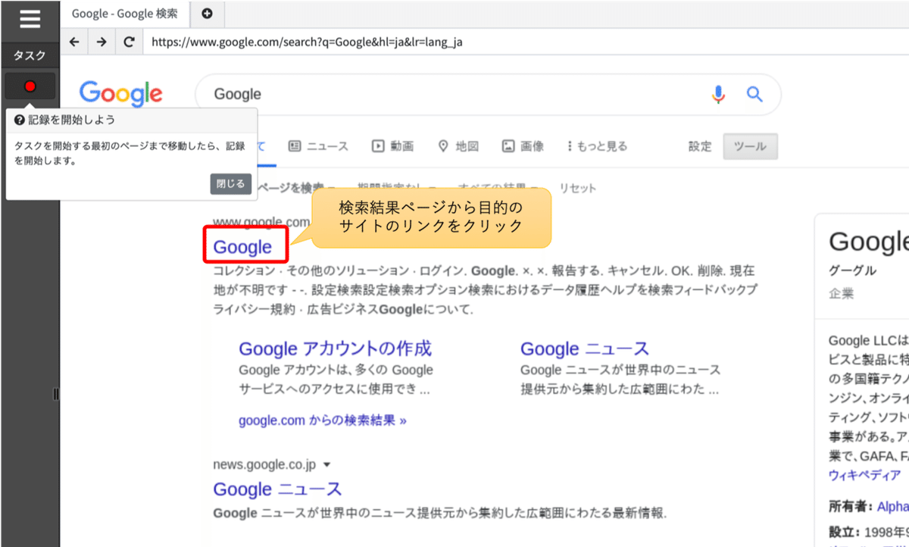Image resolution: width=909 pixels, height=547 pixels.
Task: Toggle the ツール search tools bar
Action: point(750,146)
